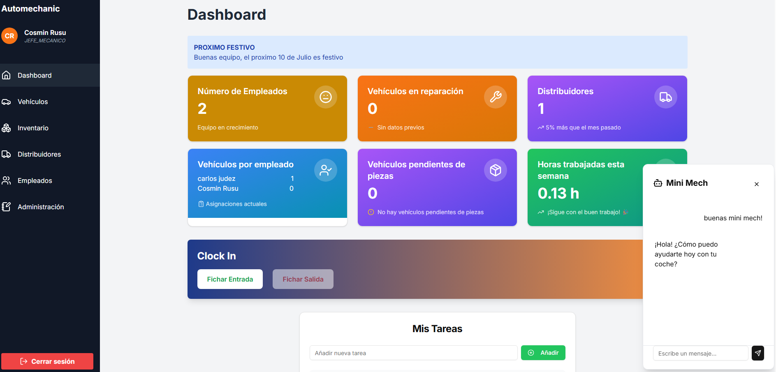Image resolution: width=776 pixels, height=372 pixels.
Task: Open Vehículos in the sidebar
Action: [x=32, y=102]
